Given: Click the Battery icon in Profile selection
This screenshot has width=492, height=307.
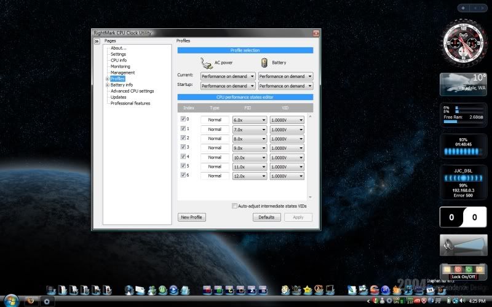Looking at the screenshot, I should [x=264, y=63].
